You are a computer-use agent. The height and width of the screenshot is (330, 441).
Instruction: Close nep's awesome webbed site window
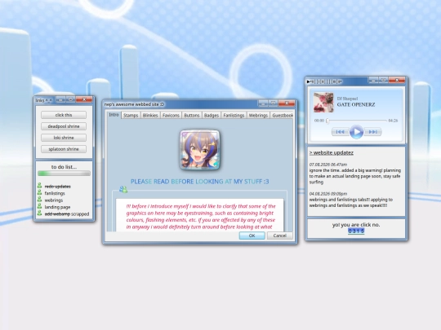click(x=287, y=103)
